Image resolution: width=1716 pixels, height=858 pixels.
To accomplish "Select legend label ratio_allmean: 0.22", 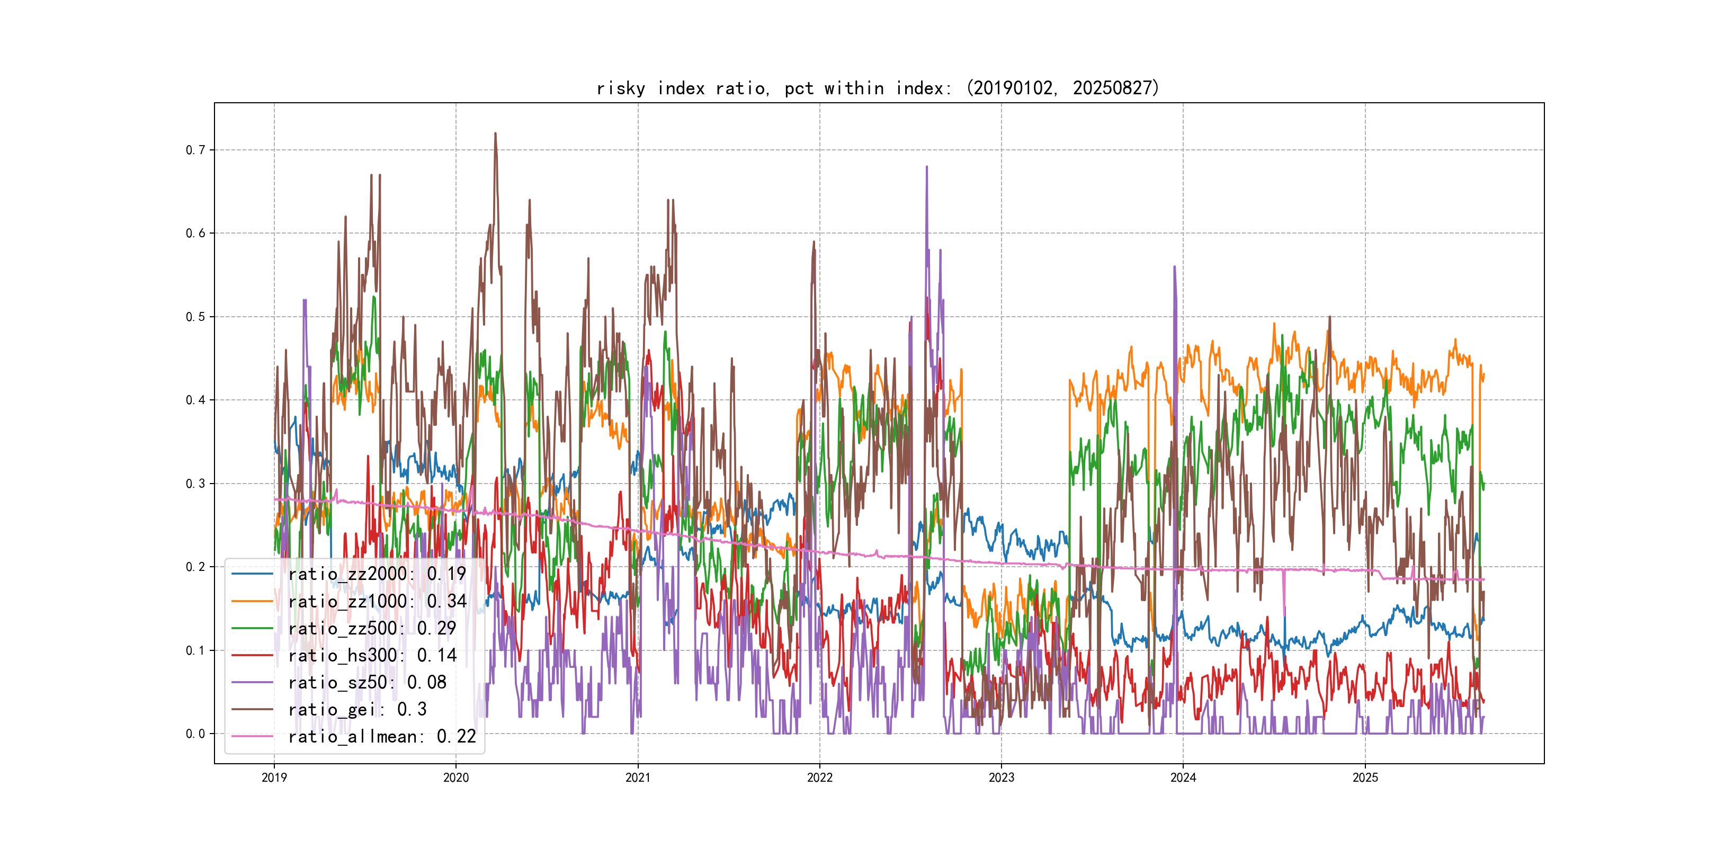I will (382, 737).
